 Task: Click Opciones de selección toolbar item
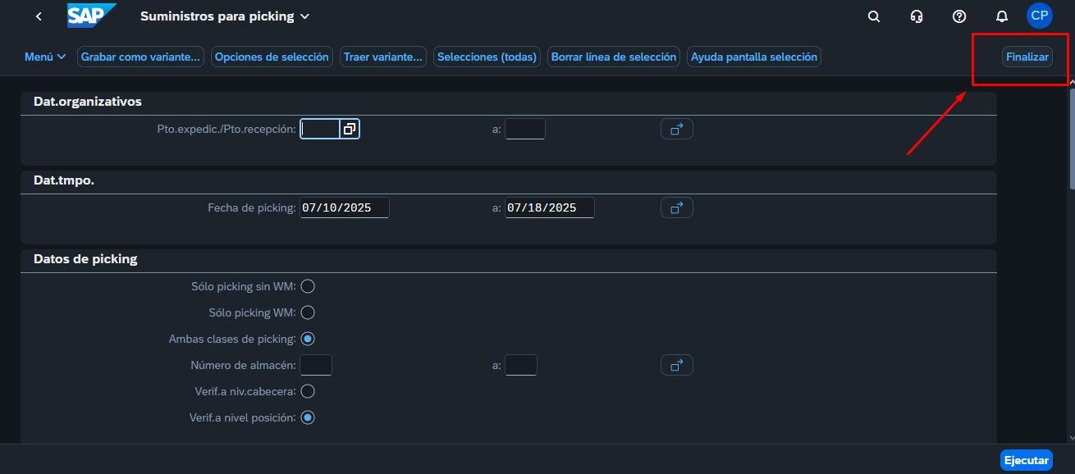[x=272, y=57]
